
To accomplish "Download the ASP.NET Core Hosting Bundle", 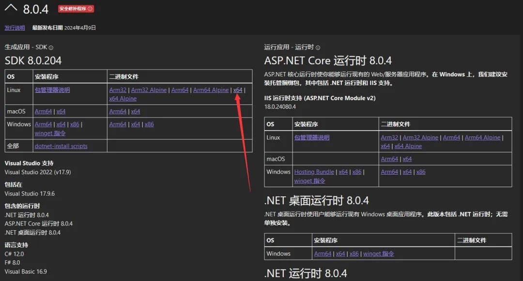I will [314, 172].
